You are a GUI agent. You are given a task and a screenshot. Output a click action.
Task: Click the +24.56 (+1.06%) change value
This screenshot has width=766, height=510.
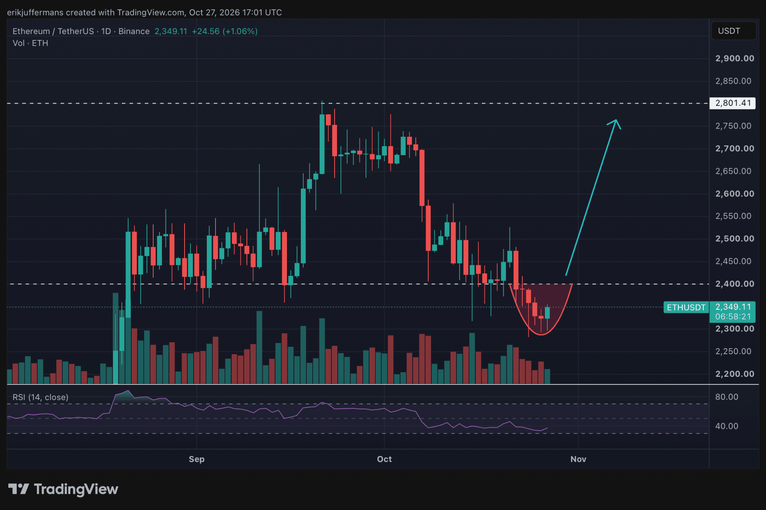(x=225, y=31)
